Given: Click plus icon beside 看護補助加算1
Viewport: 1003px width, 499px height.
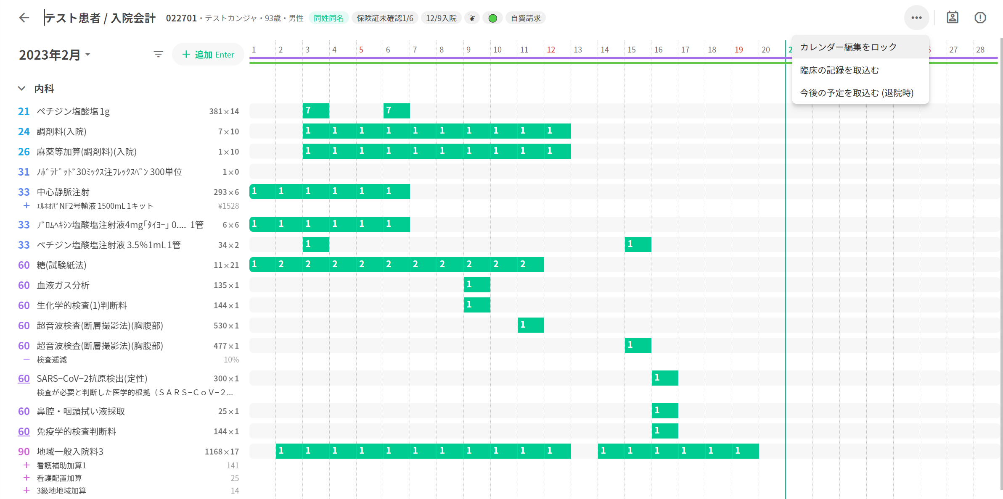Looking at the screenshot, I should click(26, 465).
